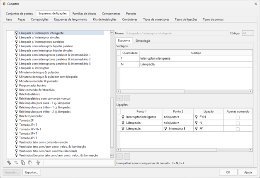Select Programador horário in the list
The height and width of the screenshot is (178, 260).
click(33, 85)
